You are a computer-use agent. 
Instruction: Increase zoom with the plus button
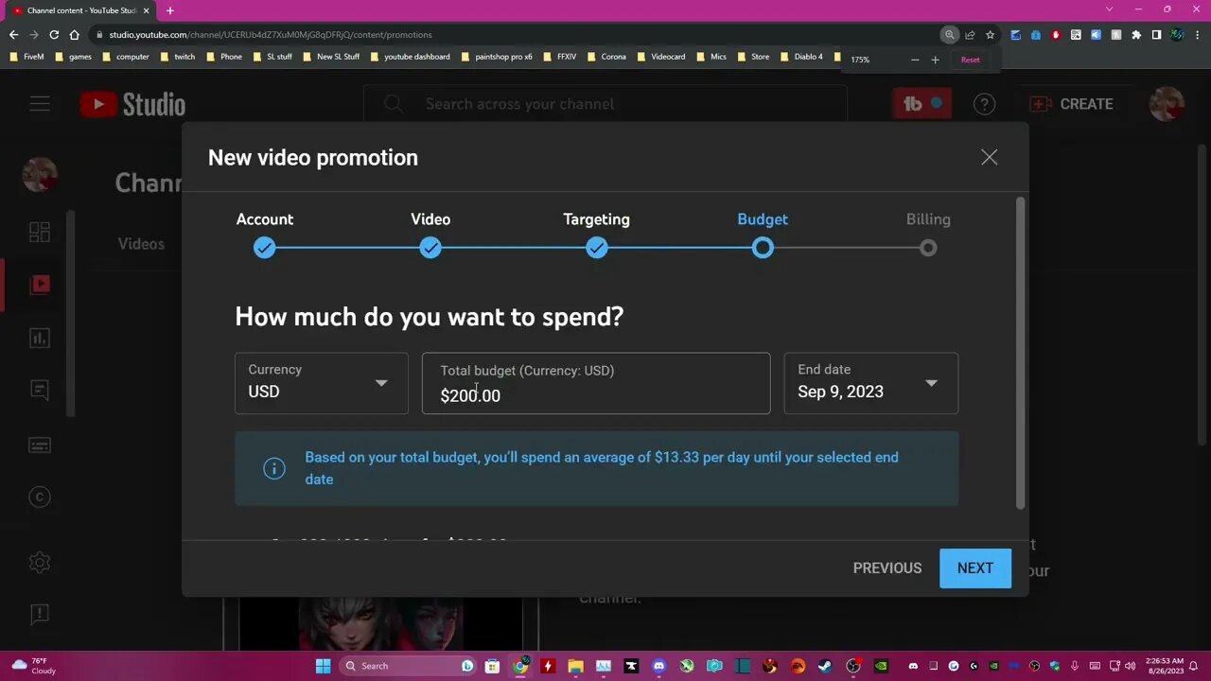coord(935,60)
